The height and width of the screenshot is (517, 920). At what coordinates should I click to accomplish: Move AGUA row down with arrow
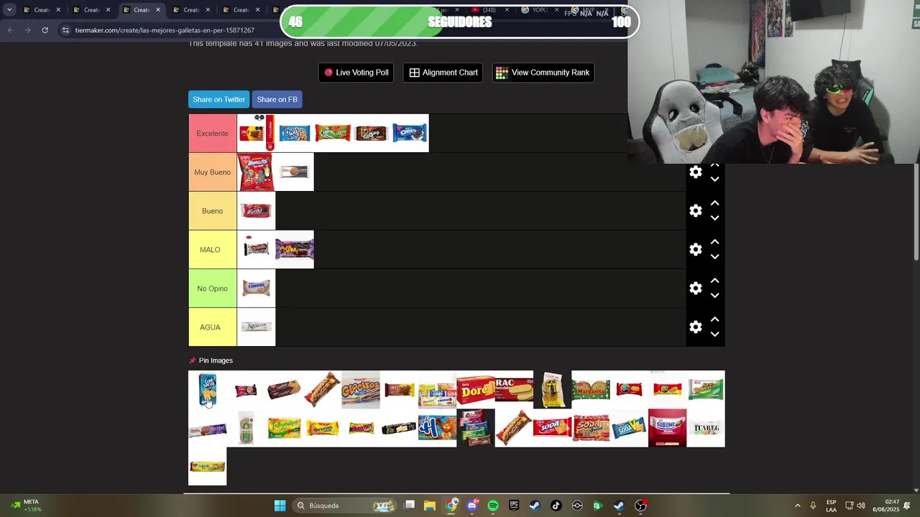tap(714, 335)
